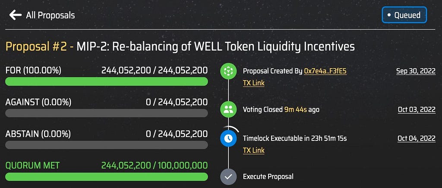This screenshot has height=188, width=442.
Task: Open proposer address 0x7e4a..F3fE5
Action: pyautogui.click(x=325, y=71)
